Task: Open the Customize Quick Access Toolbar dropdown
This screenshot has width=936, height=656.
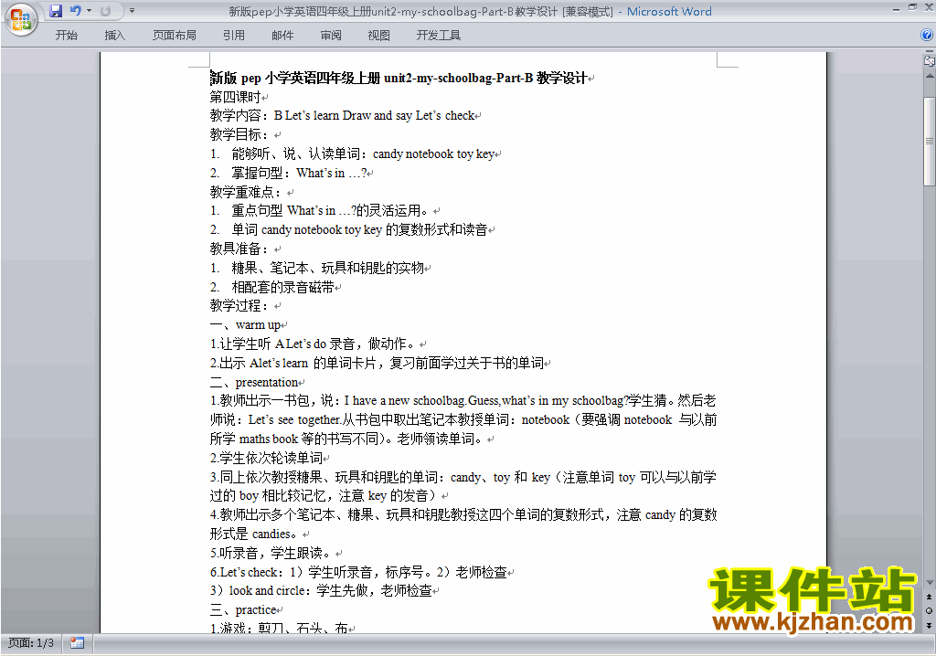Action: tap(132, 11)
